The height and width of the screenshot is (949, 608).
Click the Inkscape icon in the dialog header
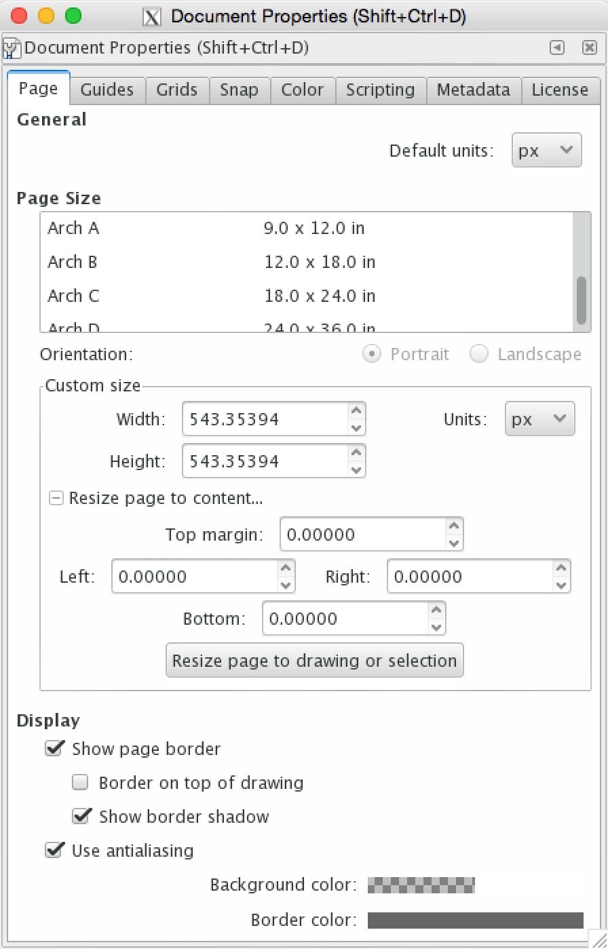[12, 48]
